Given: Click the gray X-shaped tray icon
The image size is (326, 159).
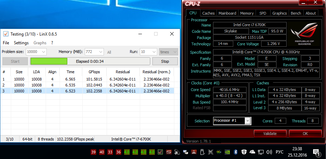Looking at the screenshot, I should coord(210,152).
